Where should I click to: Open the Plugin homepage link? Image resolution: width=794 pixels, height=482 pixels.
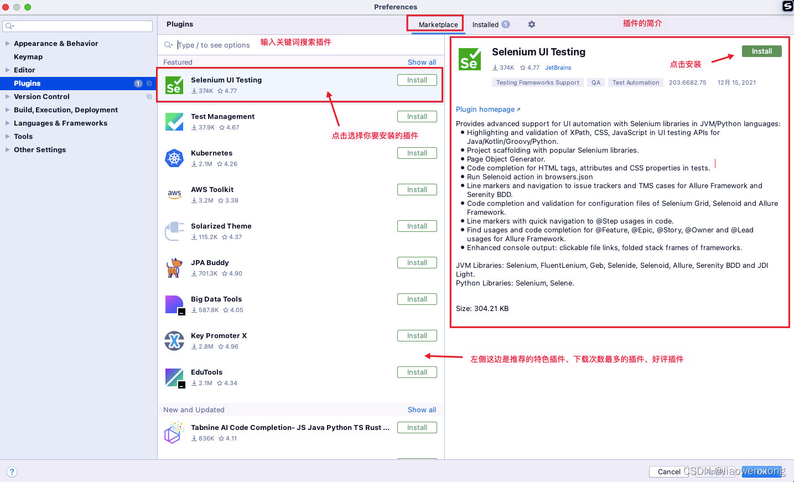tap(488, 110)
